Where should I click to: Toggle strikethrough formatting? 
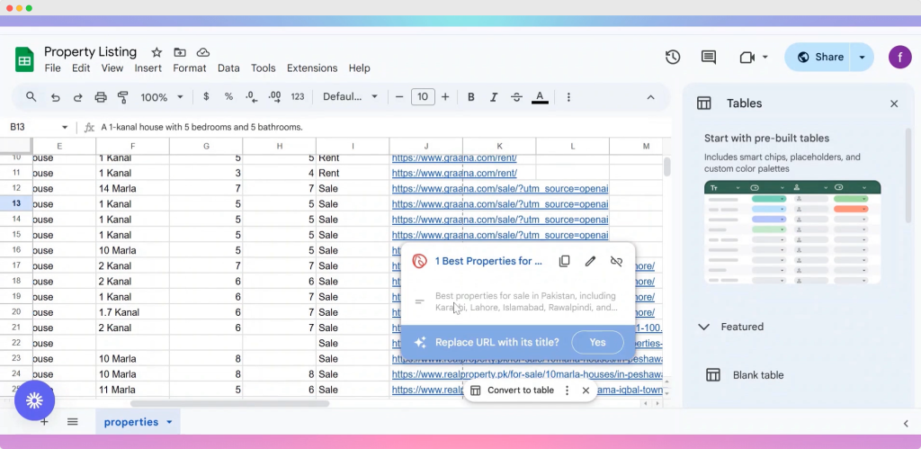516,97
